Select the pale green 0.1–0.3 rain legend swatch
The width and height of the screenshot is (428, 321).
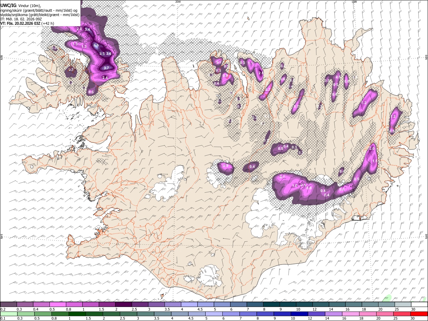[9, 314]
